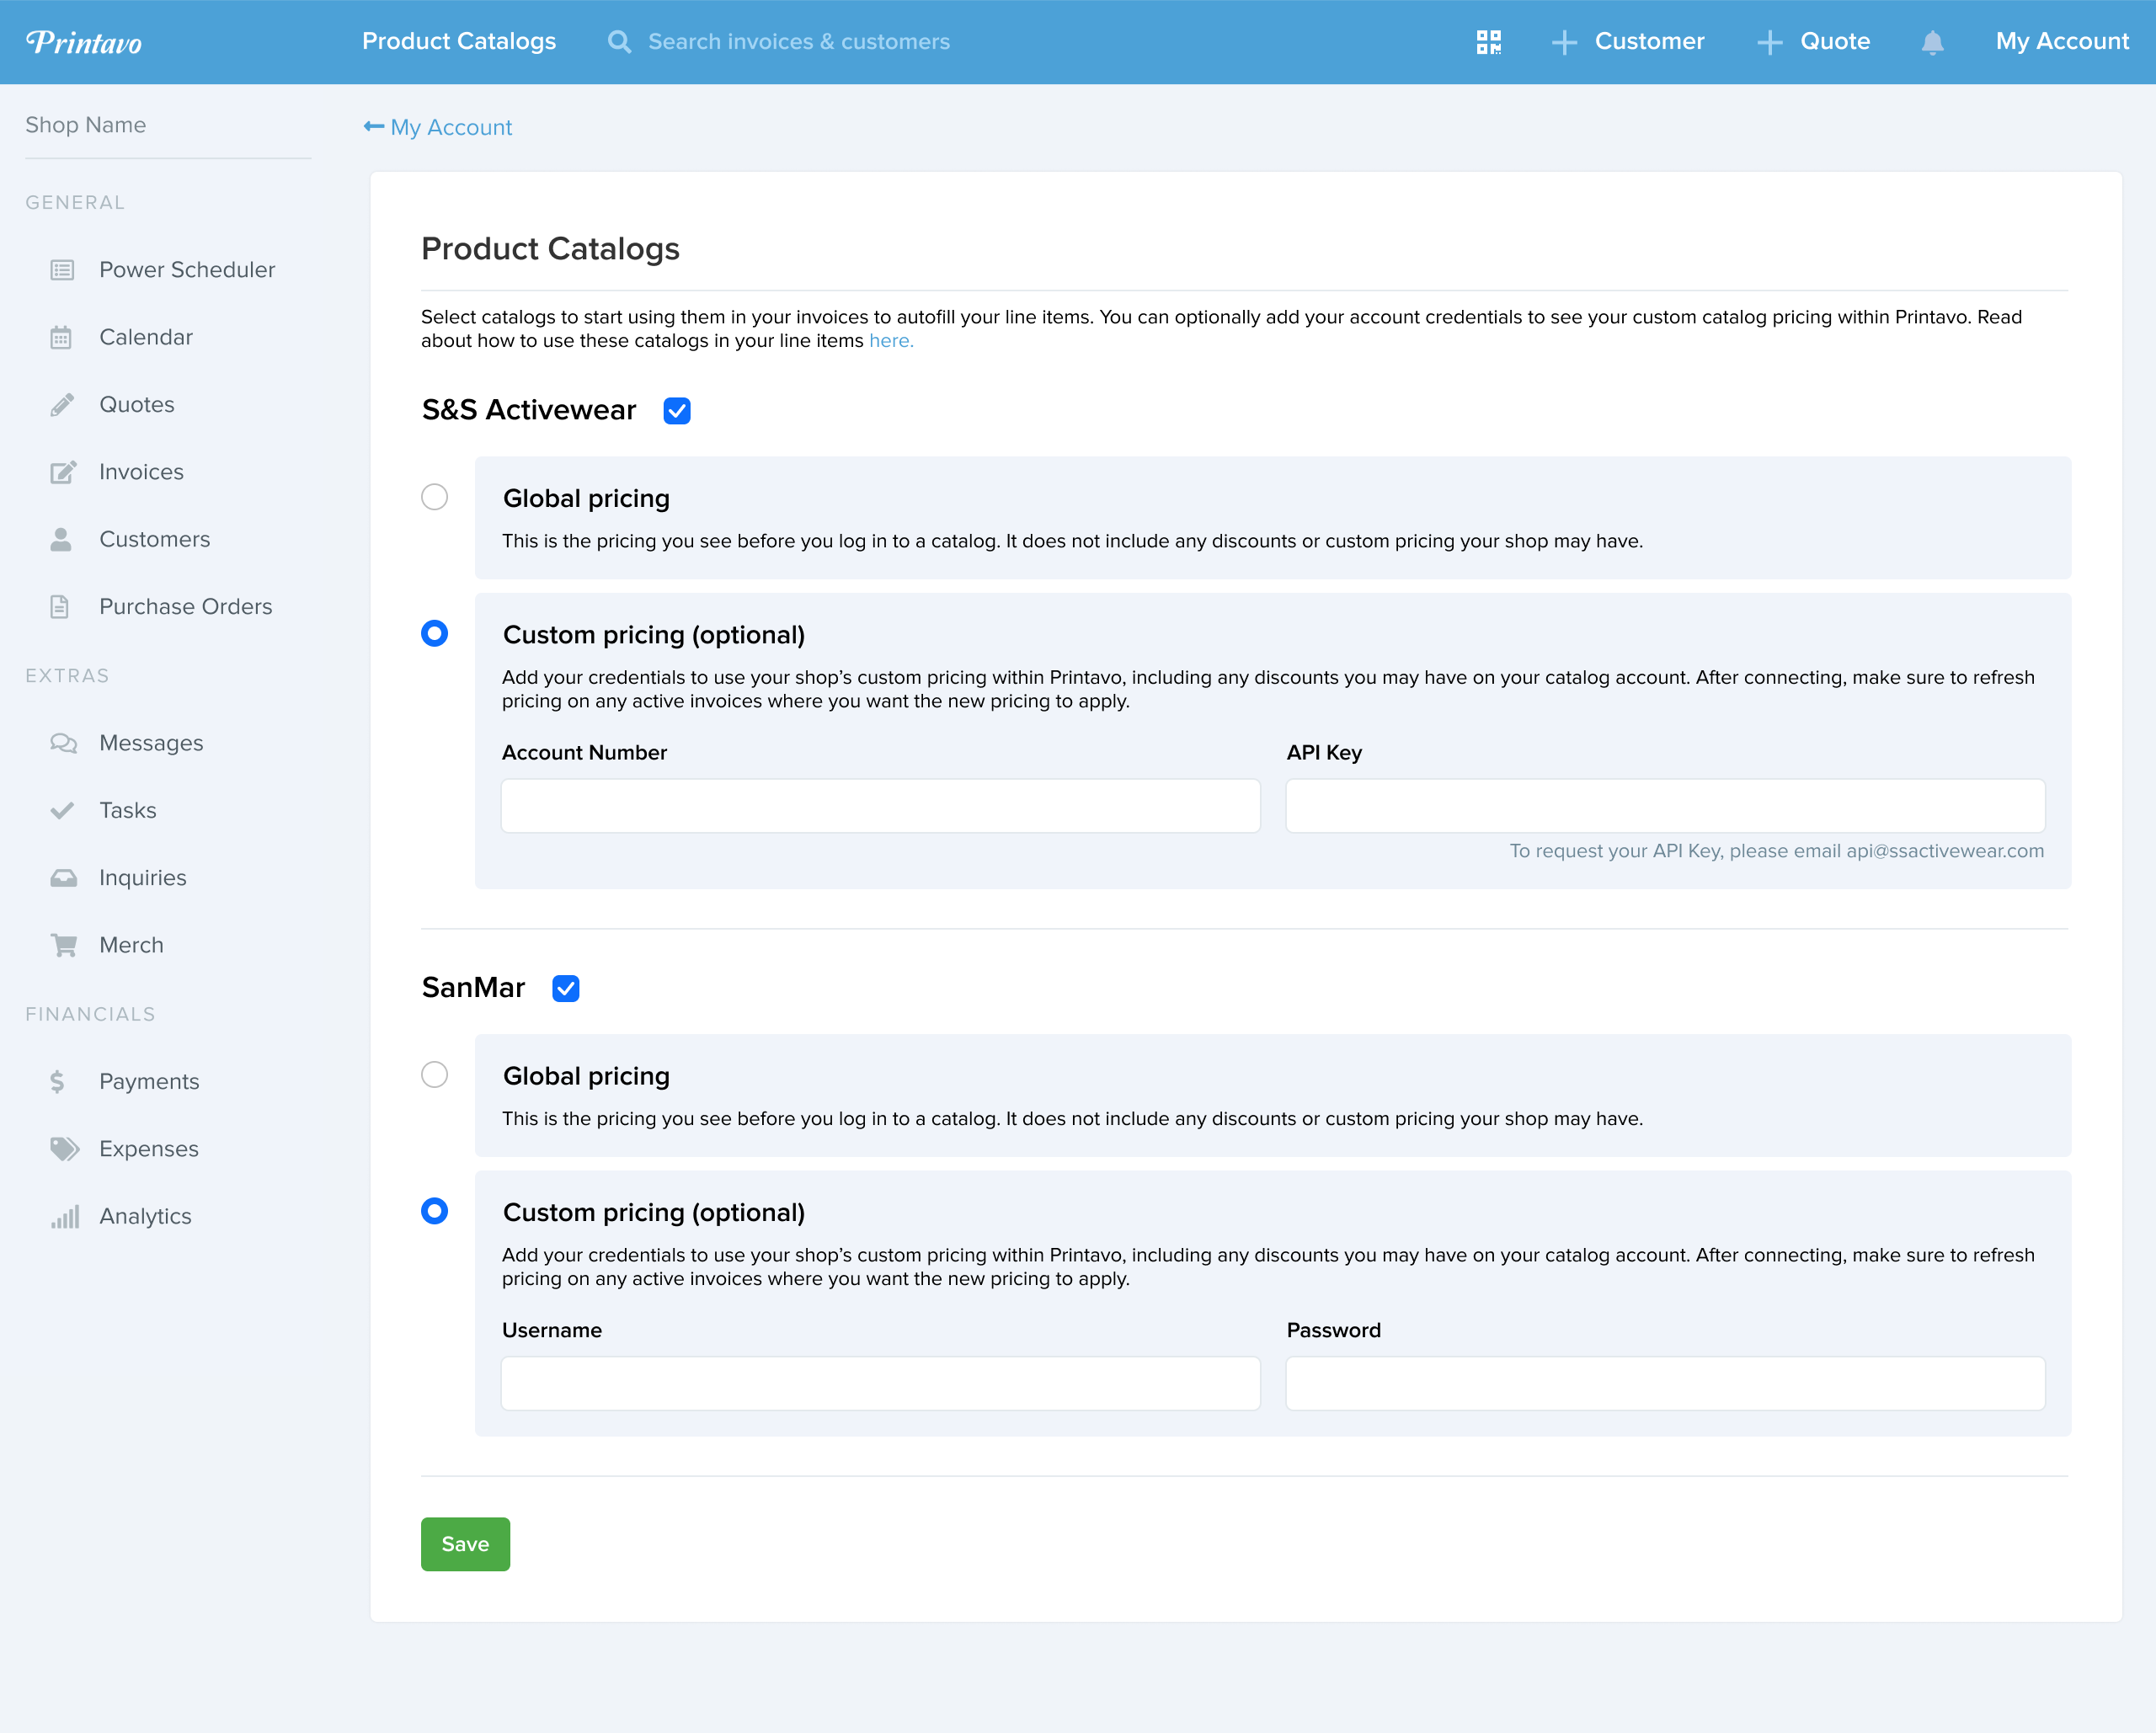Click the green Save button
Image resolution: width=2156 pixels, height=1733 pixels.
click(465, 1544)
